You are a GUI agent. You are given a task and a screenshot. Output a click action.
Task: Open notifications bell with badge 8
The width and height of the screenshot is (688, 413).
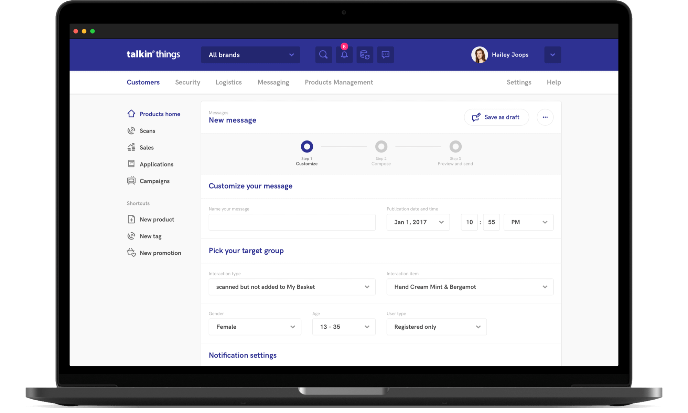(x=344, y=55)
